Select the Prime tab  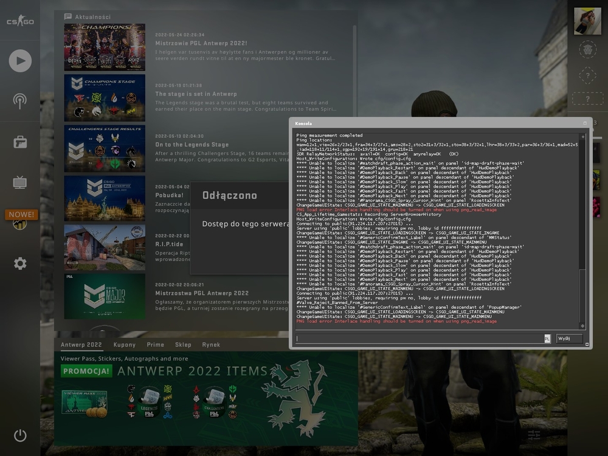click(156, 345)
